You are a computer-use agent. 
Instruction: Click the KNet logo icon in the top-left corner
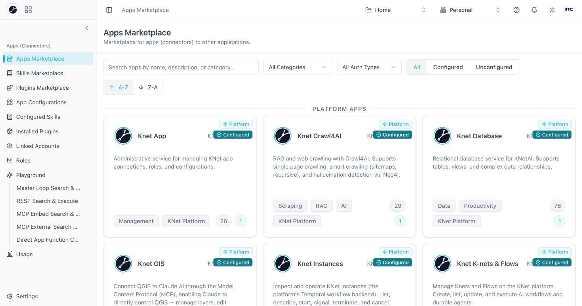(x=13, y=10)
